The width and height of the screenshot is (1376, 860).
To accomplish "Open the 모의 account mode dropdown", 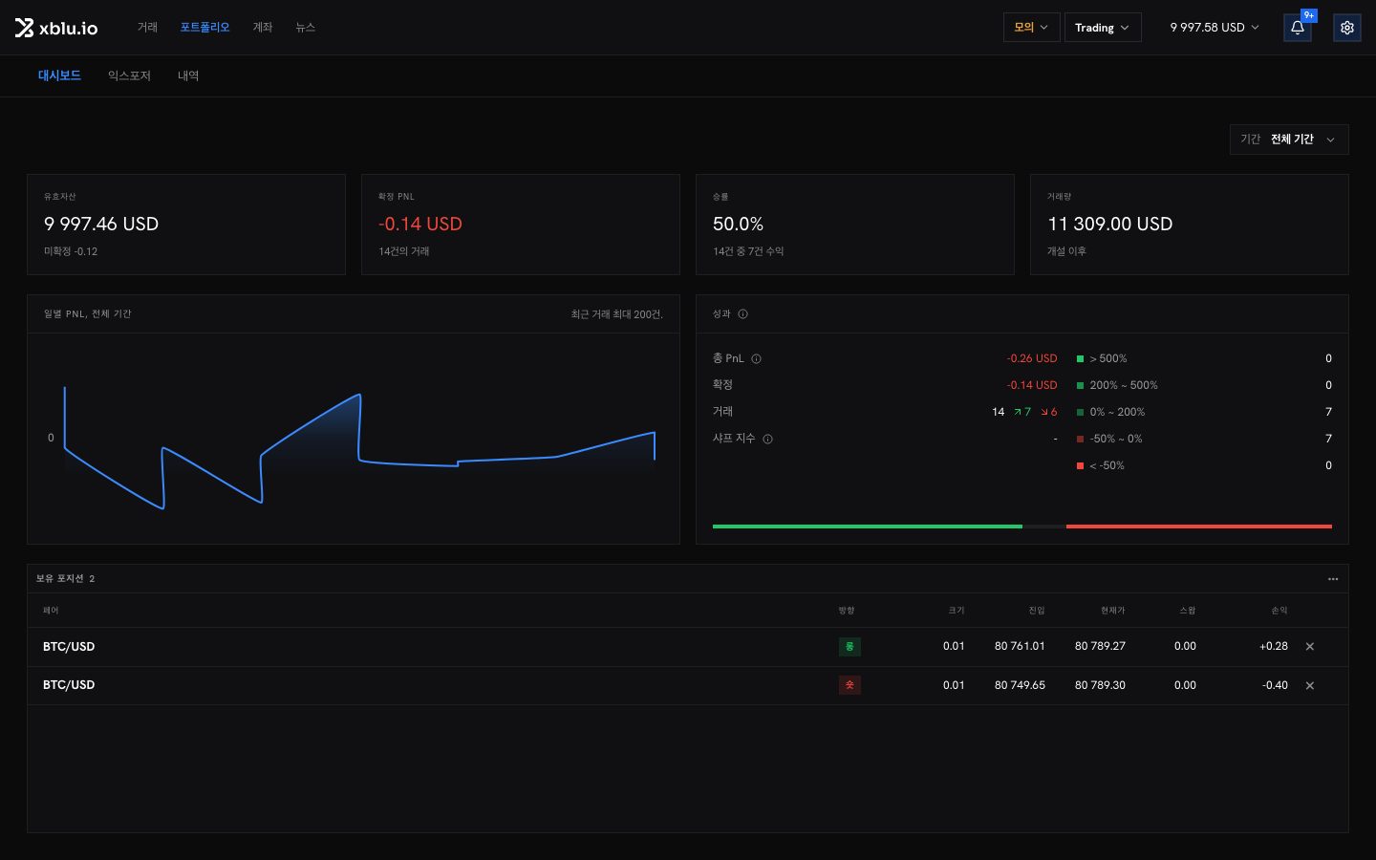I will click(1031, 28).
